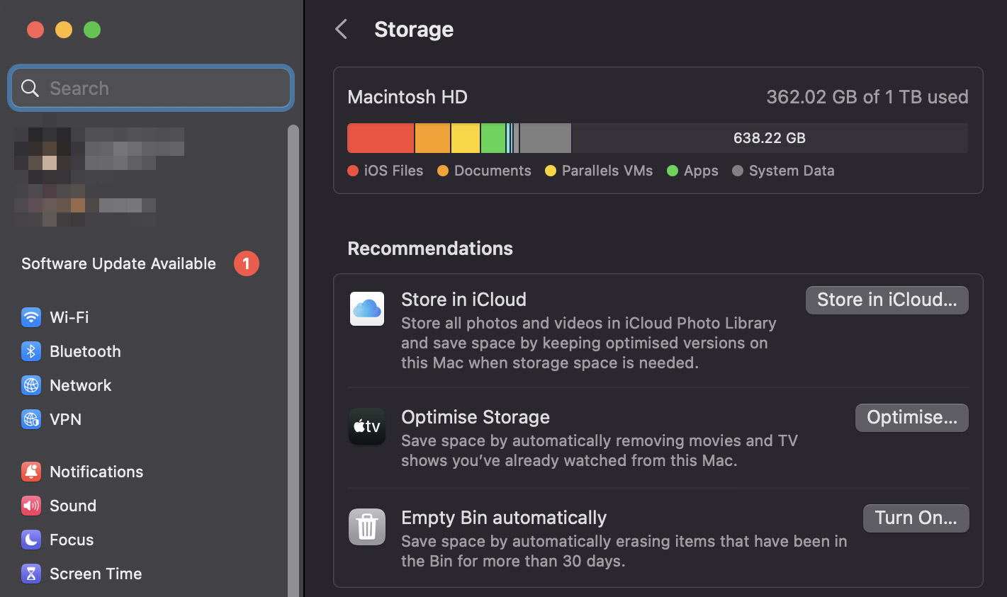Click the sidebar vertical scrollbar

[293, 361]
